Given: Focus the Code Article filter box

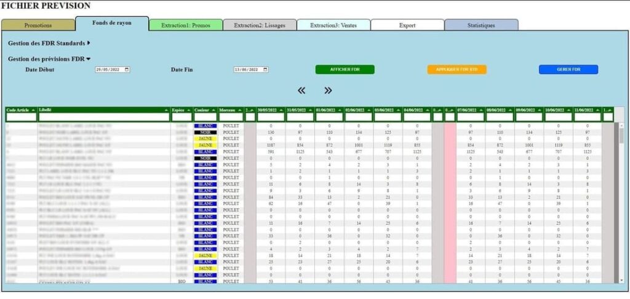Looking at the screenshot, I should coord(22,117).
